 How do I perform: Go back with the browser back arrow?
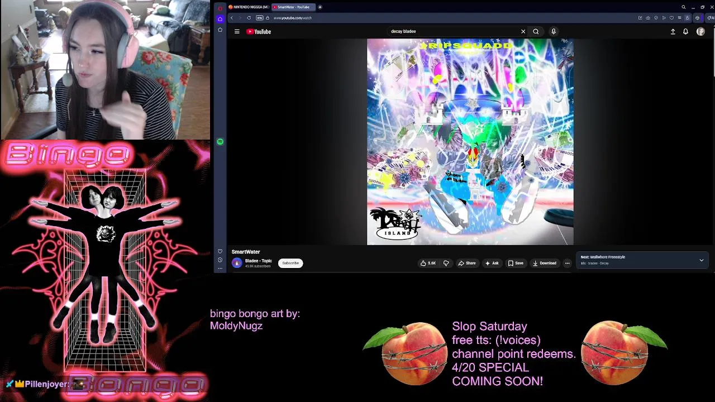coord(232,18)
